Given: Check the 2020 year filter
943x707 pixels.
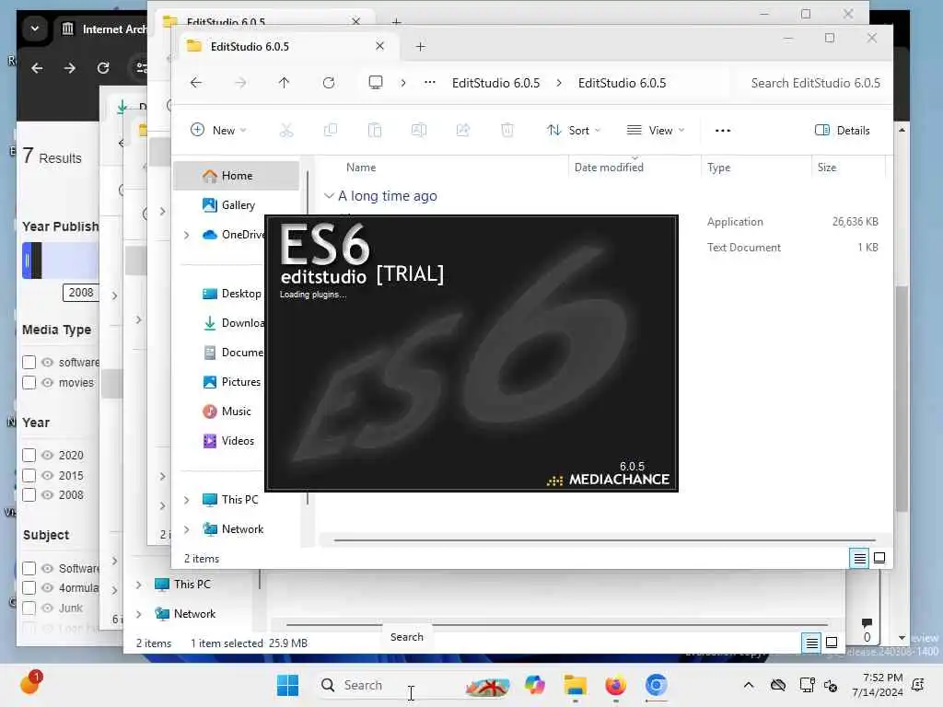Looking at the screenshot, I should coord(29,455).
